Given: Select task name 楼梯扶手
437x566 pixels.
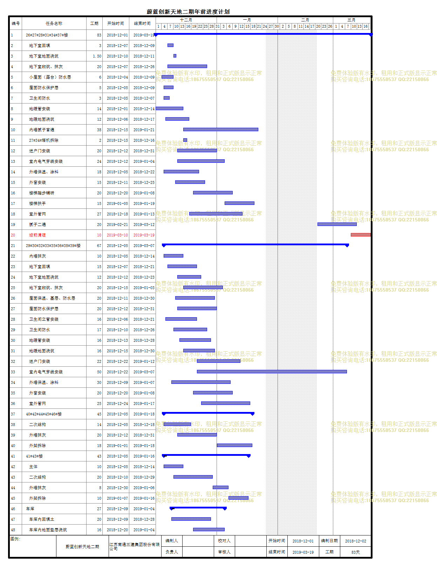Looking at the screenshot, I should point(37,204).
